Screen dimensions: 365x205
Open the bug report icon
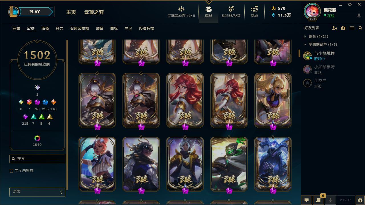360,200
